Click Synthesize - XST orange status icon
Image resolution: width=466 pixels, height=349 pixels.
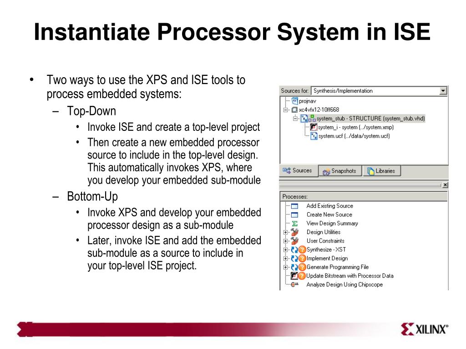point(302,250)
